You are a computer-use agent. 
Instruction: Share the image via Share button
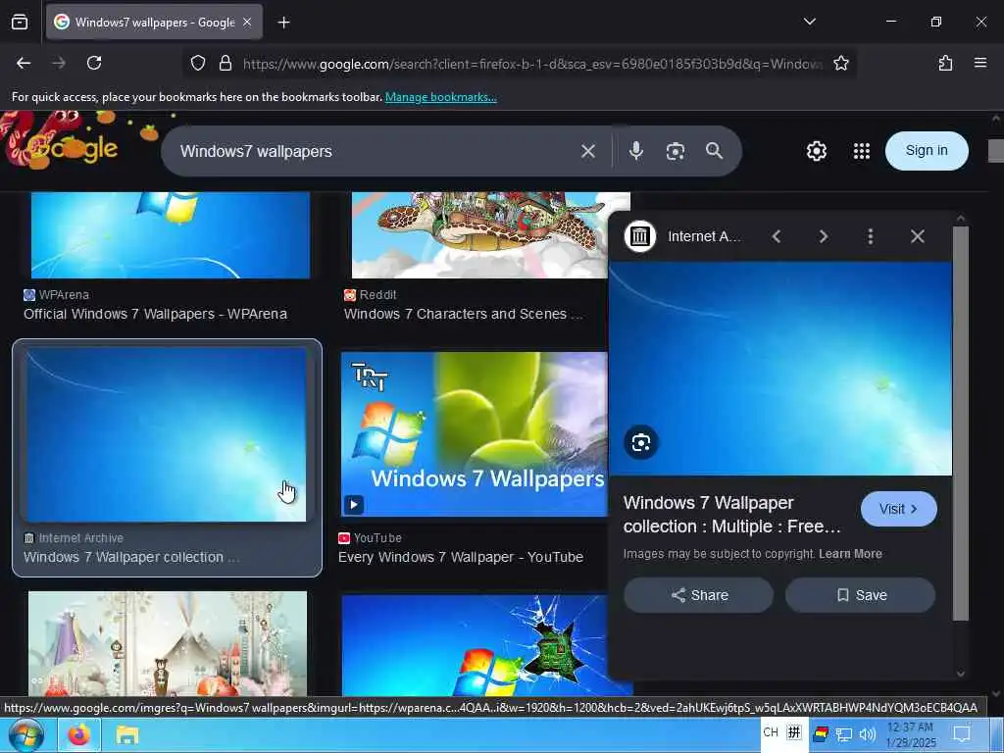coord(698,595)
